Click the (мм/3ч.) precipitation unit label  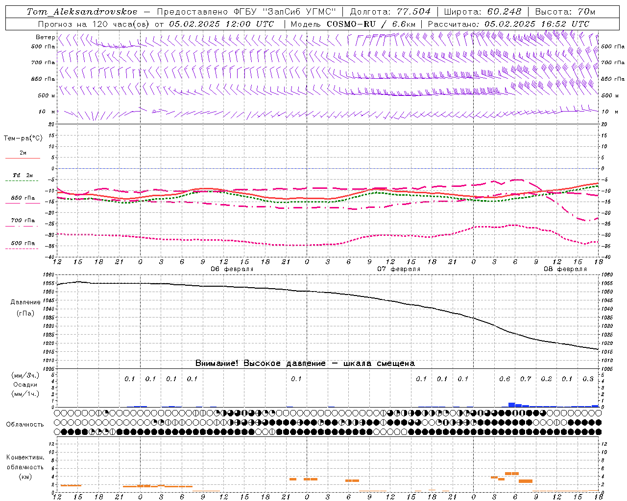point(25,375)
